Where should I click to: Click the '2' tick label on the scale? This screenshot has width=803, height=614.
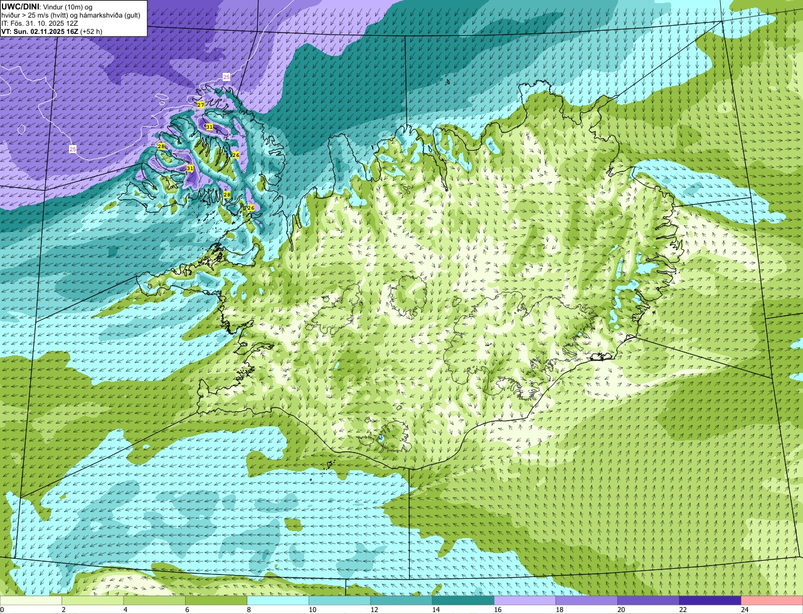[x=63, y=609]
